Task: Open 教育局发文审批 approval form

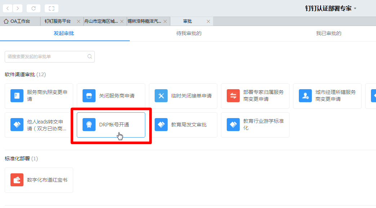Action: click(x=183, y=125)
